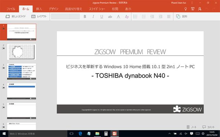Open the font name box

(x=61, y=16)
